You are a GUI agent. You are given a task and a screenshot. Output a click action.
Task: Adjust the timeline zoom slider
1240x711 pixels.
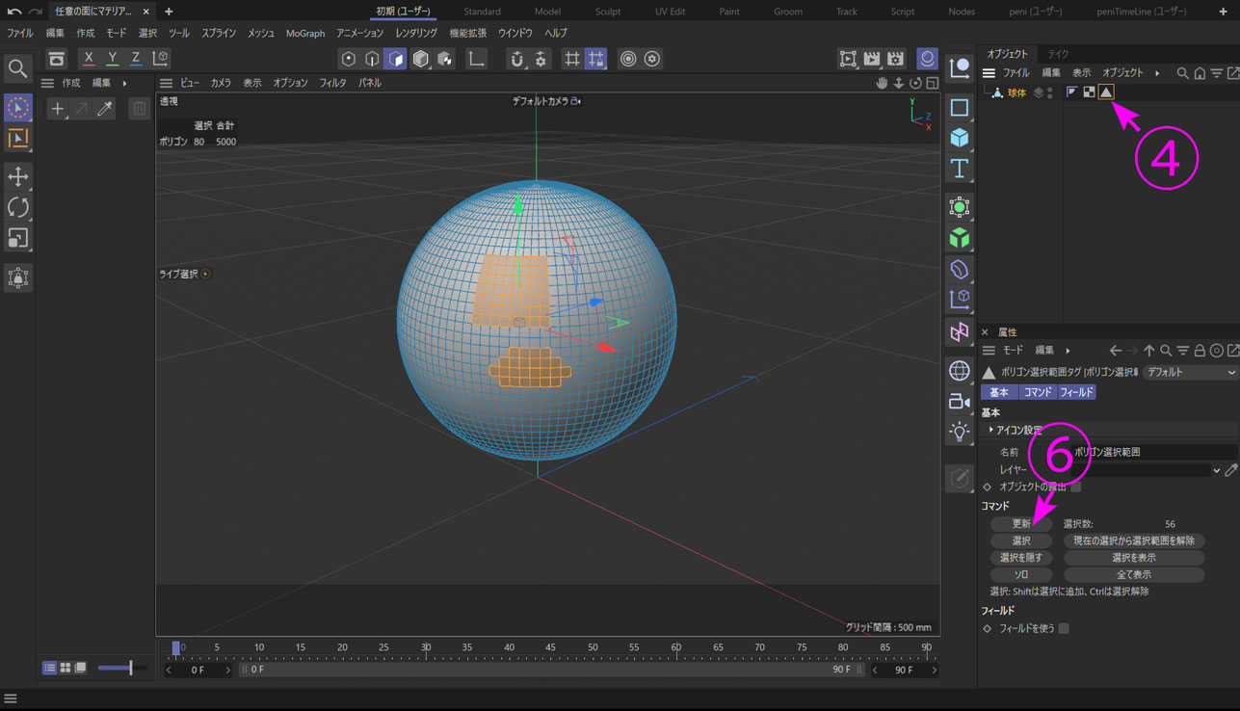(130, 668)
